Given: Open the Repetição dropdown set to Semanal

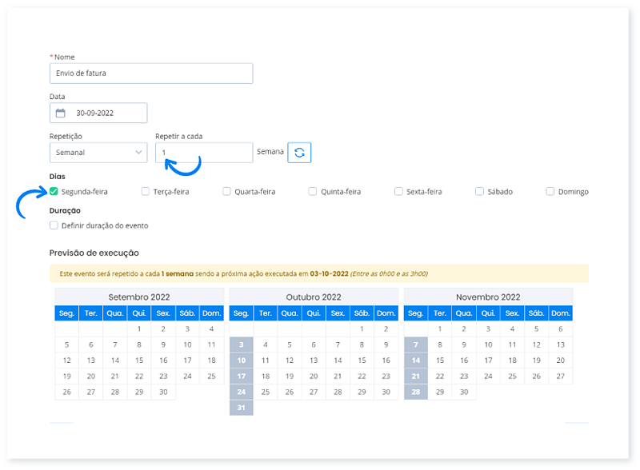Looking at the screenshot, I should point(98,152).
